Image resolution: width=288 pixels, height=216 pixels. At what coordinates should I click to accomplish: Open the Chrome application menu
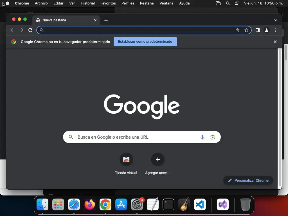pyautogui.click(x=22, y=3)
